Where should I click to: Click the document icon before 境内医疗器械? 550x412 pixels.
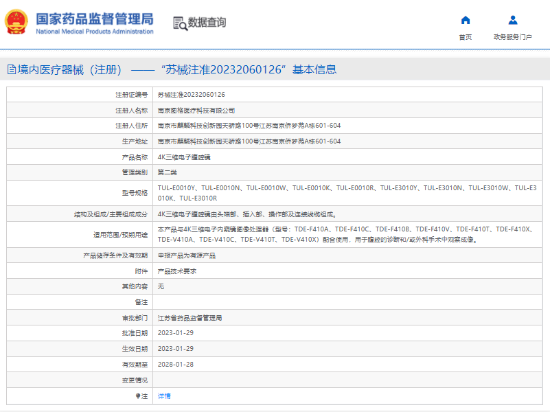12,69
